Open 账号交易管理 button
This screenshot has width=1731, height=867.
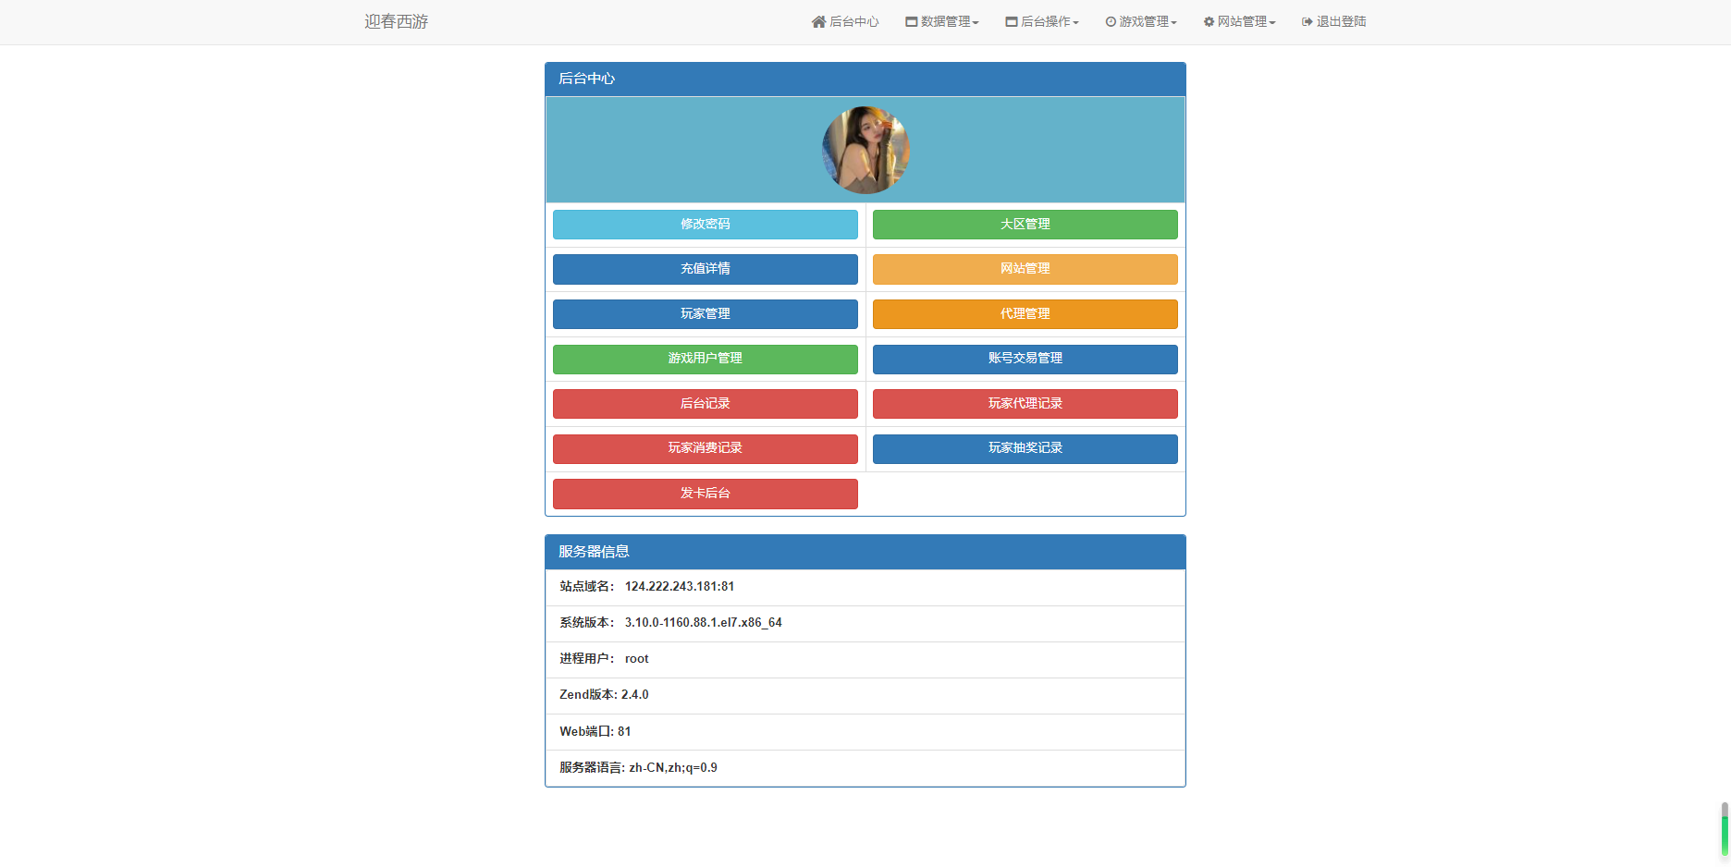pyautogui.click(x=1025, y=359)
